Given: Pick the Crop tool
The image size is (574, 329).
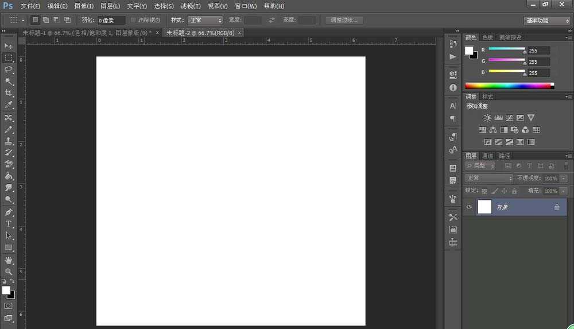Looking at the screenshot, I should [9, 93].
